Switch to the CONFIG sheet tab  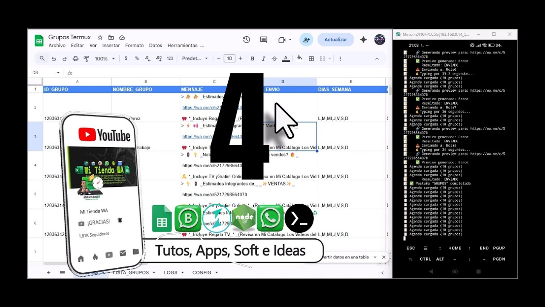[x=202, y=272]
